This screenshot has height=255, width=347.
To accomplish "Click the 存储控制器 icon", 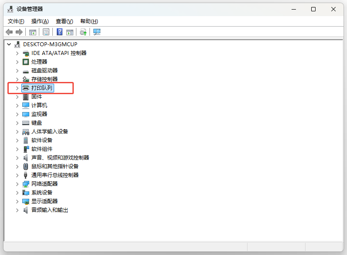I will tap(26, 79).
